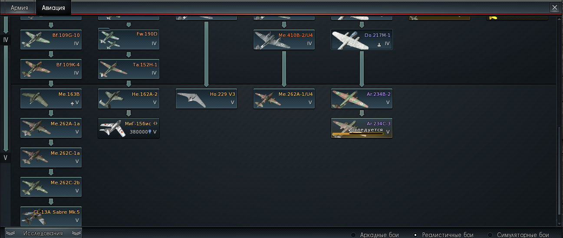The height and width of the screenshot is (238, 563).
Task: Switch to the Армия tab
Action: point(19,8)
